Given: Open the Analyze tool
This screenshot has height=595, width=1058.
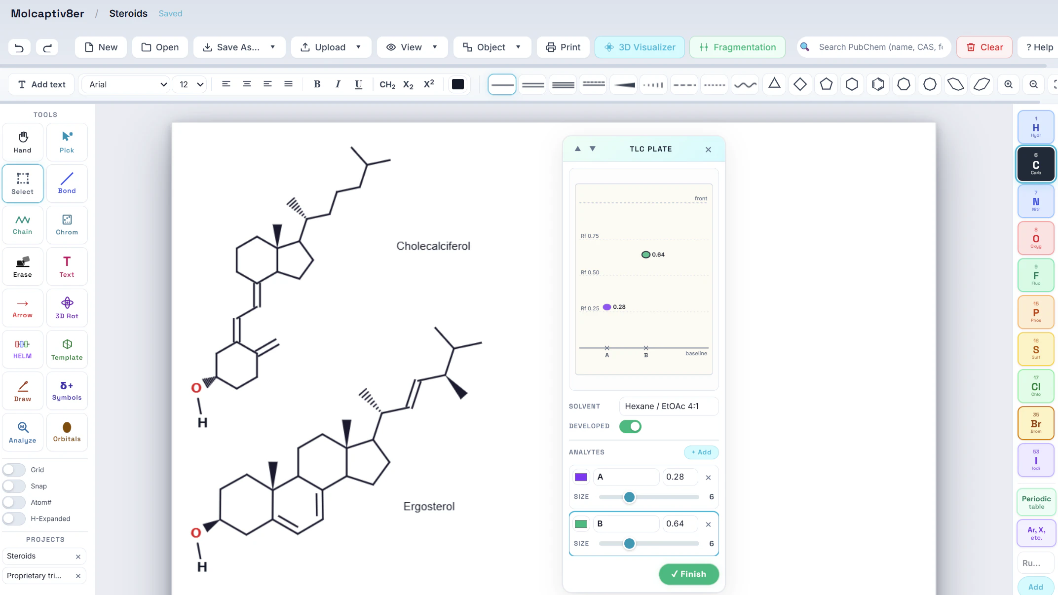Looking at the screenshot, I should [x=23, y=432].
